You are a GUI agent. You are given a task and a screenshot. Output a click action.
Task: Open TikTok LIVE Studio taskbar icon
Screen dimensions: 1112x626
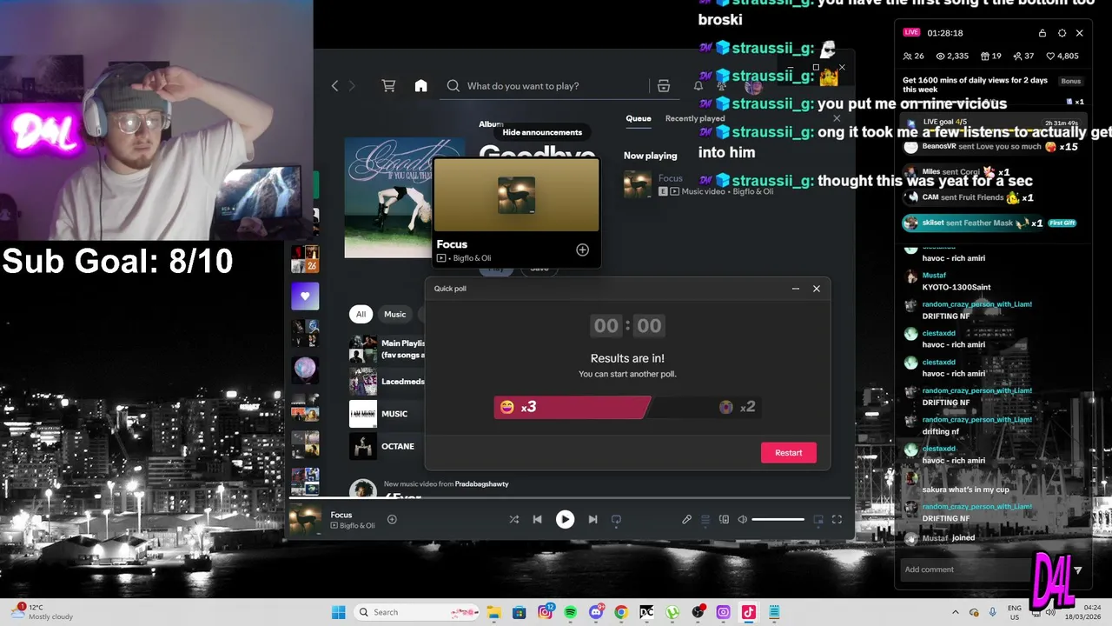[749, 612]
